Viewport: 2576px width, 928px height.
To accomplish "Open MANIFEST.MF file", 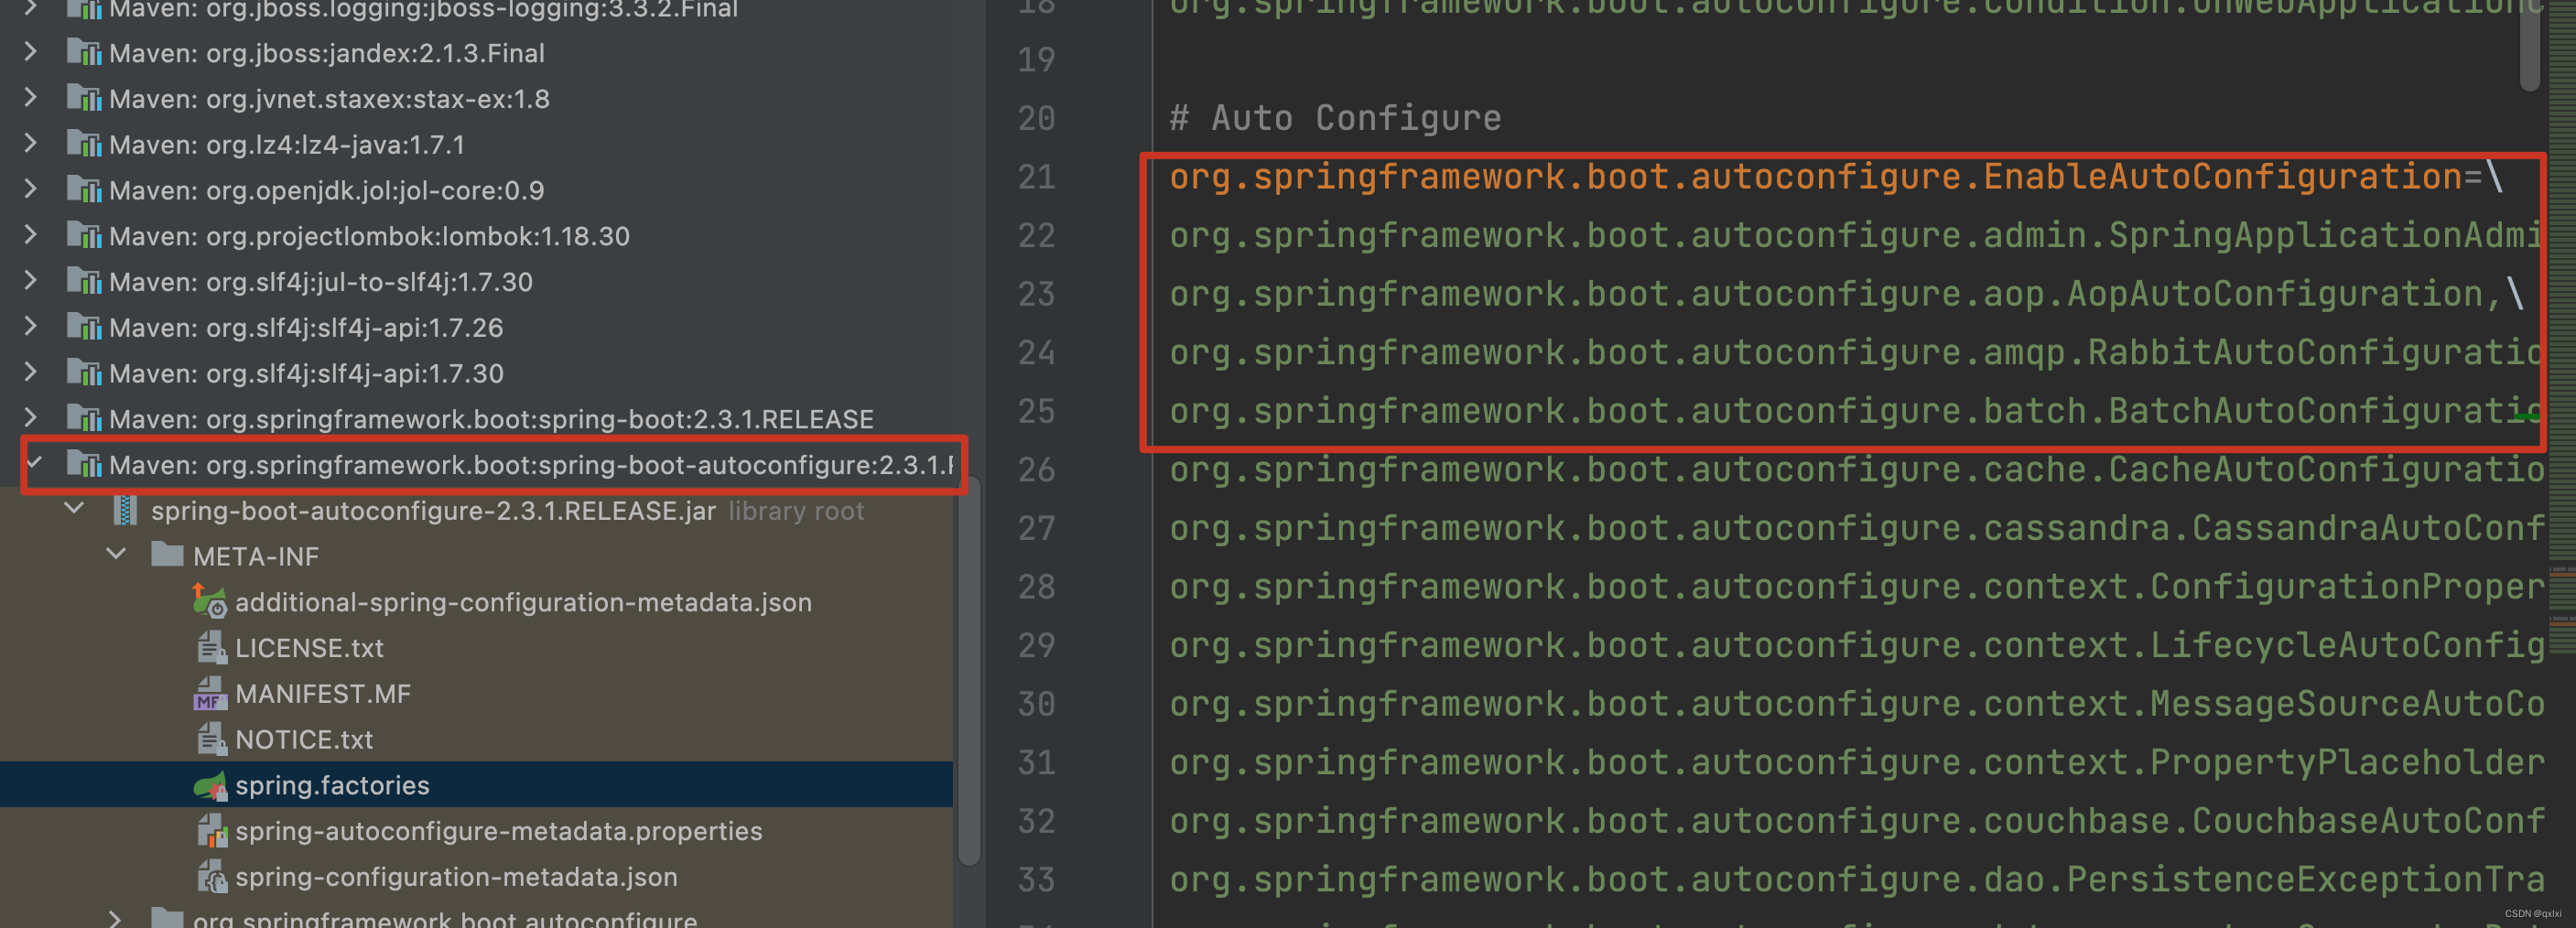I will (323, 694).
